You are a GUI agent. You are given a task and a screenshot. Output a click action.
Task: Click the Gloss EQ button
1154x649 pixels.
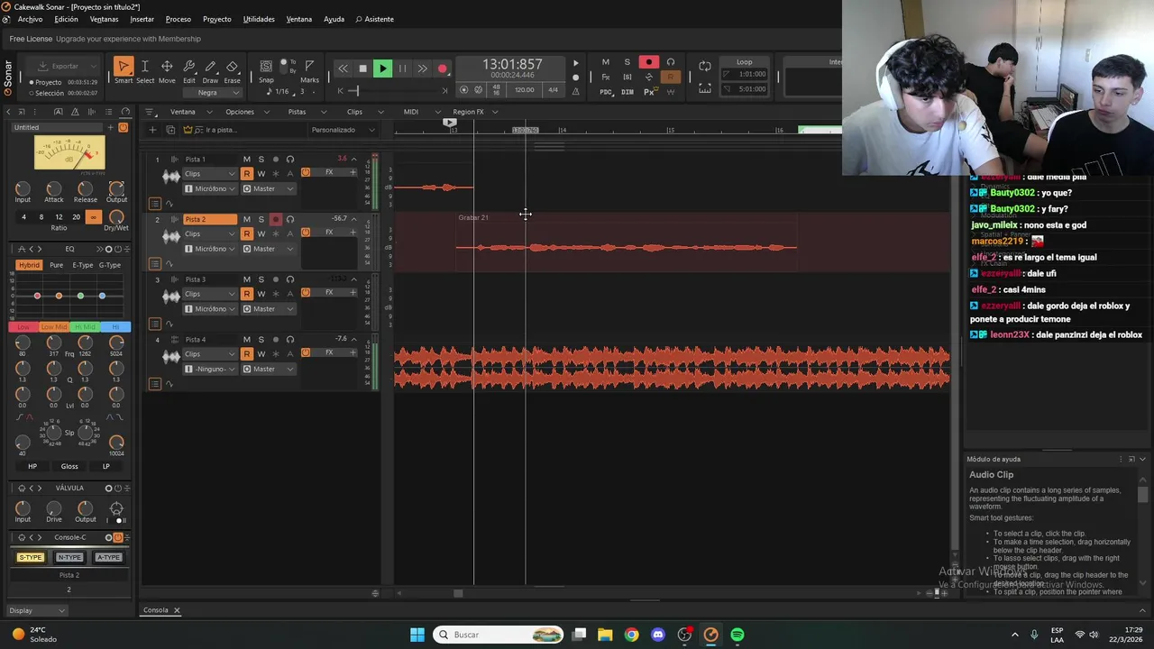[x=69, y=466]
